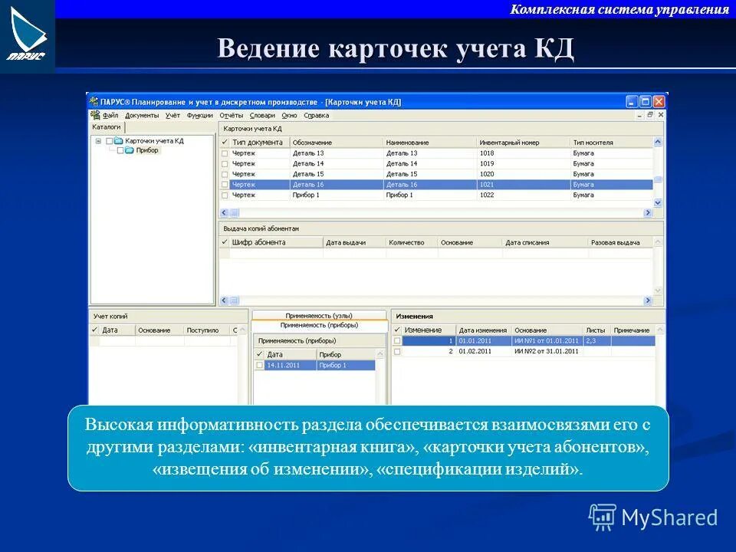Open the Учёт menu
The image size is (736, 552).
pyautogui.click(x=172, y=116)
